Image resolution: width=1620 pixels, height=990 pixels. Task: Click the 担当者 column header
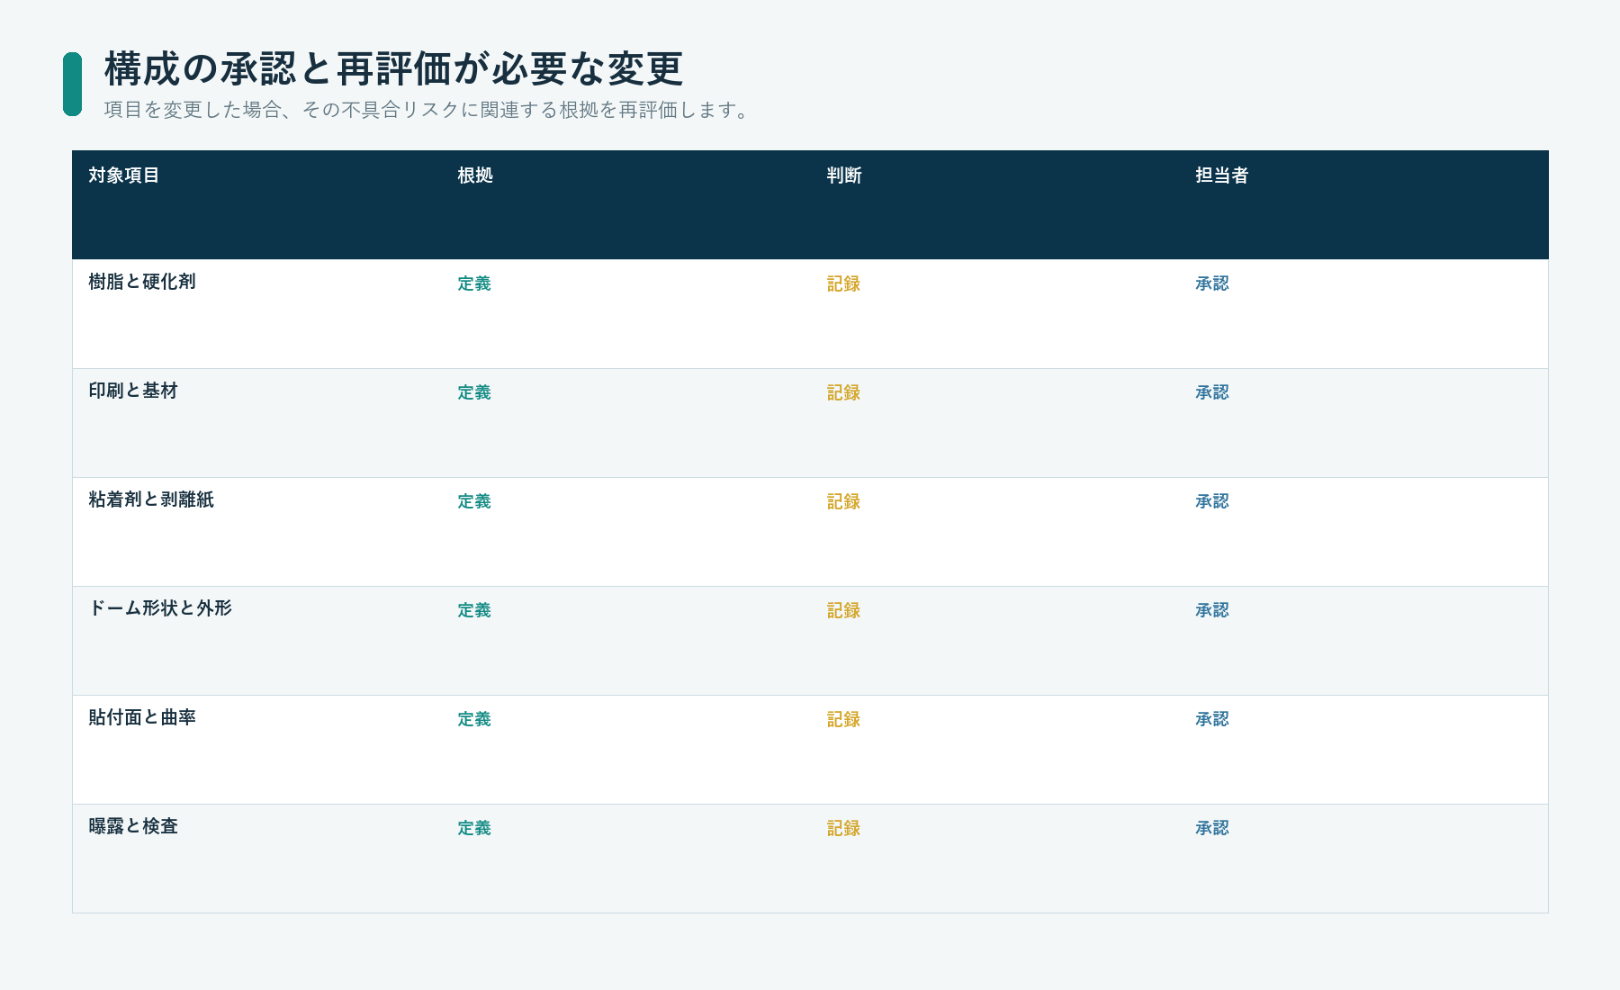click(x=1222, y=175)
